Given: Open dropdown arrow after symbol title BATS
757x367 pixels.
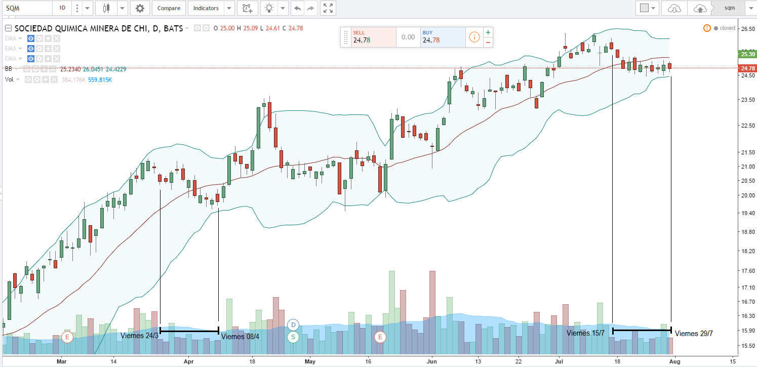Looking at the screenshot, I should click(187, 28).
